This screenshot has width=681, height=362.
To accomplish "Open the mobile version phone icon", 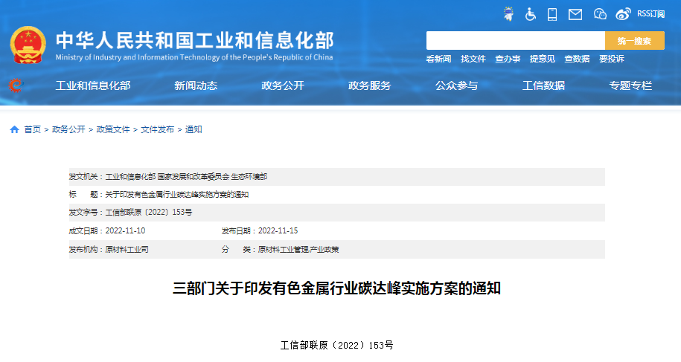I will click(552, 14).
